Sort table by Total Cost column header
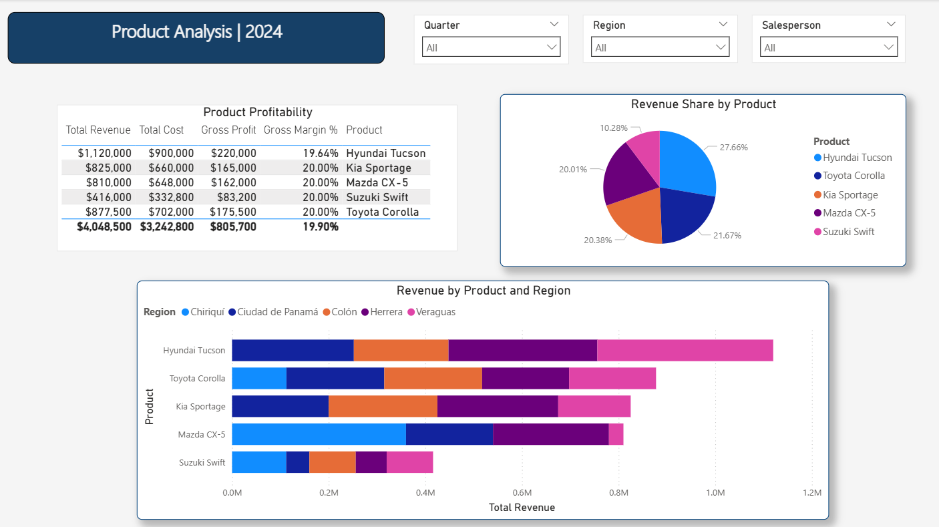 (162, 130)
